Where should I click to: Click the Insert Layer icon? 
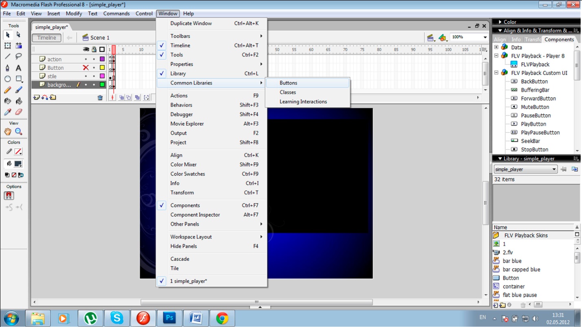(x=37, y=97)
